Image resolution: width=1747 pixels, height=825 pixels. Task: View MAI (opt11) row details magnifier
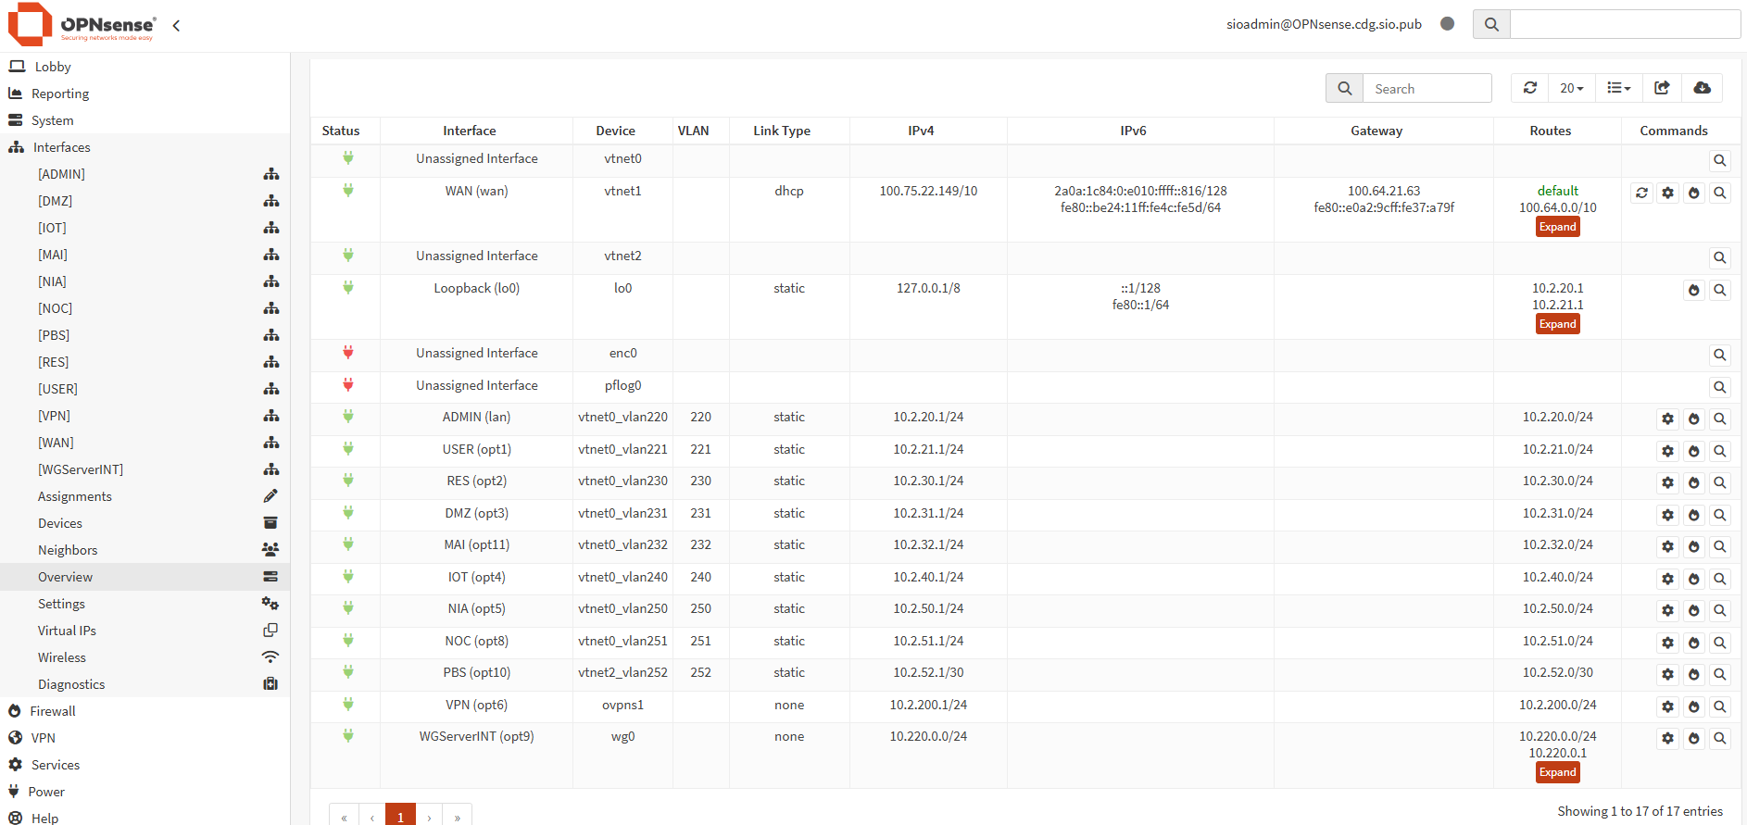coord(1719,546)
